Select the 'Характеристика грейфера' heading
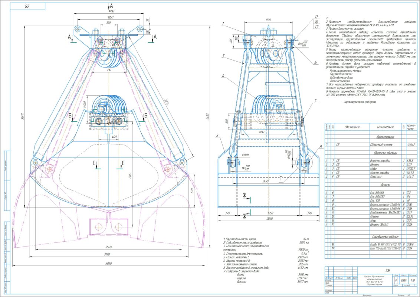 pos(360,102)
